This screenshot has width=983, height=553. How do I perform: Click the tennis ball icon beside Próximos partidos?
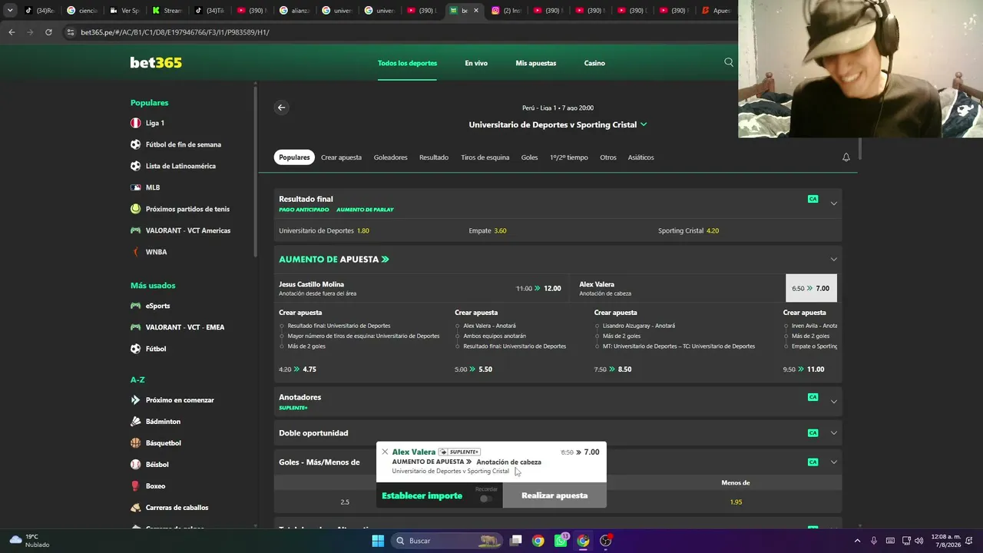135,209
